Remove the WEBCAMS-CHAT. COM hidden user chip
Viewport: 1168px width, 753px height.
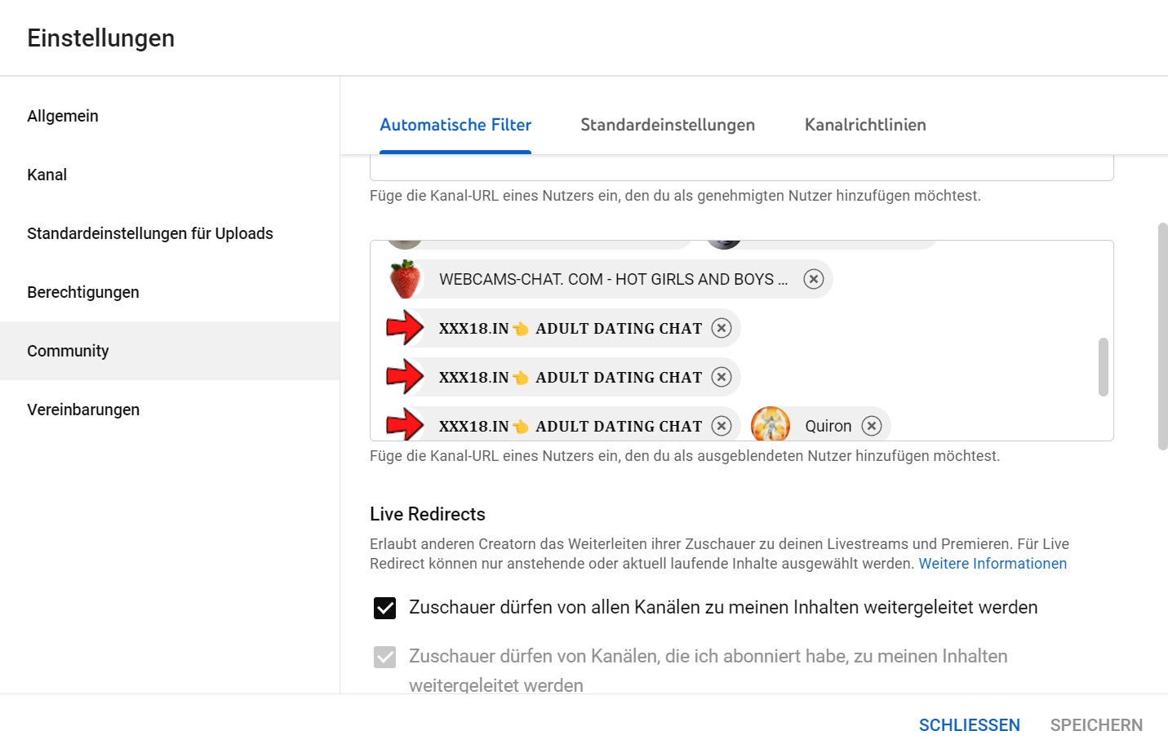tap(813, 279)
